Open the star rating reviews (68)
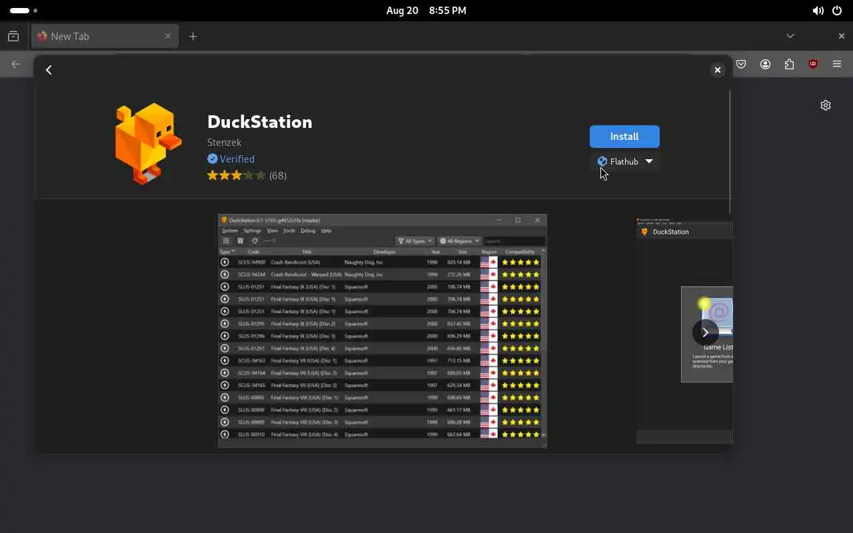The width and height of the screenshot is (853, 533). pos(247,175)
